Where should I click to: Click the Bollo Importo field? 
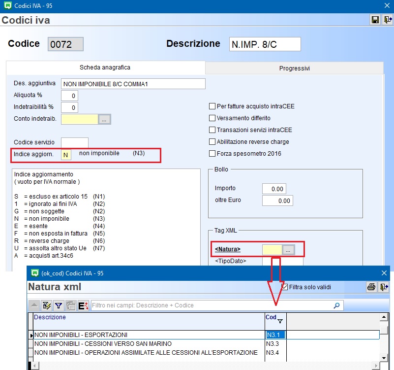coord(274,189)
